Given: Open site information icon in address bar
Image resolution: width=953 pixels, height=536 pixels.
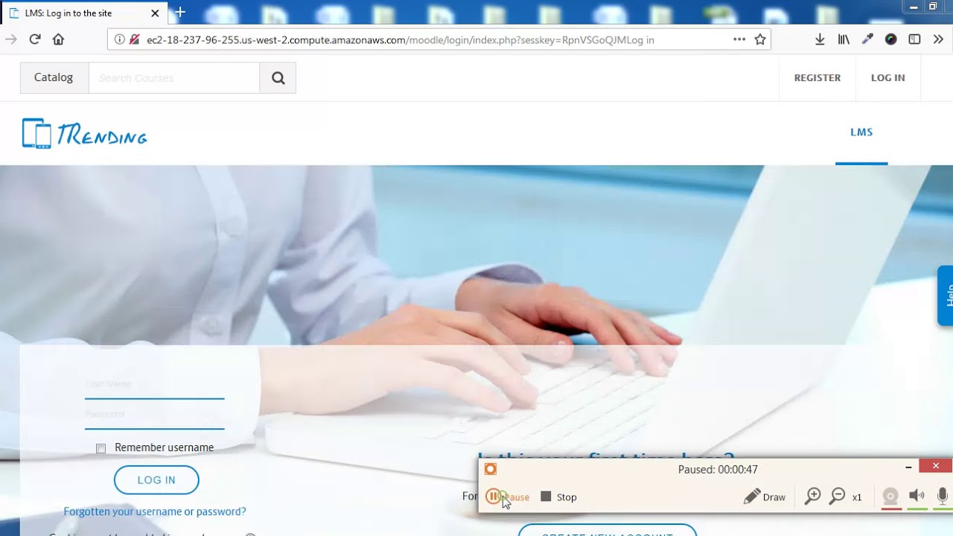Looking at the screenshot, I should pyautogui.click(x=119, y=39).
